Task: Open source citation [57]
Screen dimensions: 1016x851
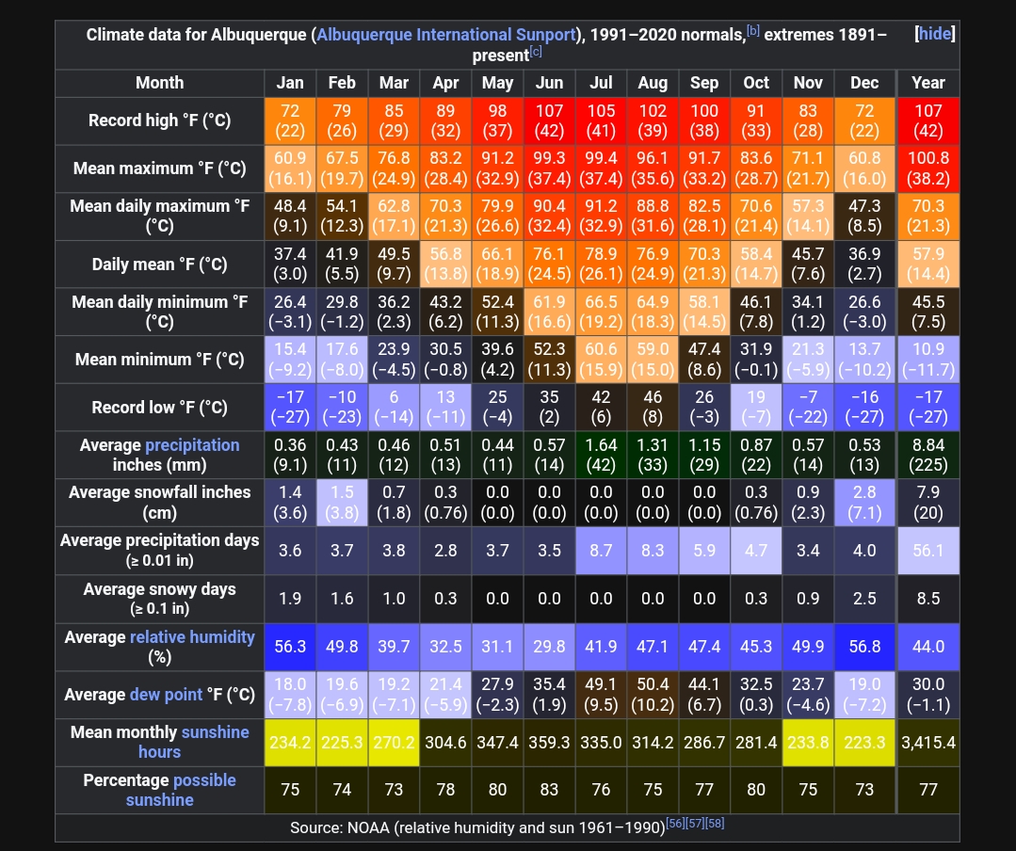Action: [695, 823]
